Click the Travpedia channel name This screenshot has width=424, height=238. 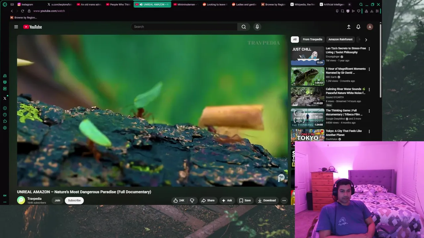[x=34, y=199]
